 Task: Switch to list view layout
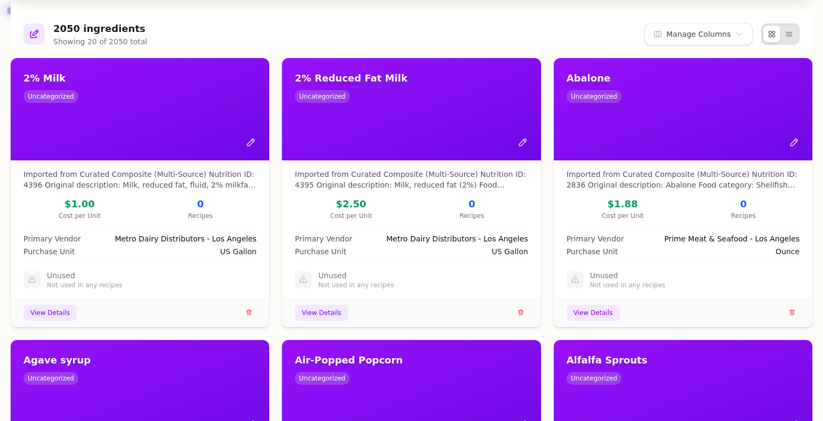coord(789,34)
